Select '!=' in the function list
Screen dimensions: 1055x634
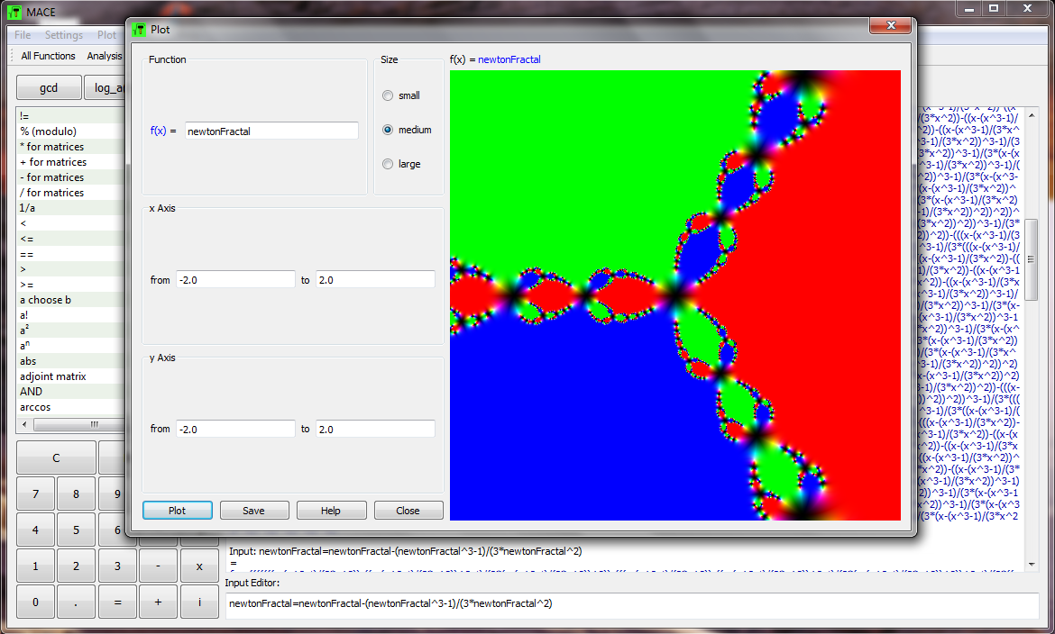pos(70,115)
